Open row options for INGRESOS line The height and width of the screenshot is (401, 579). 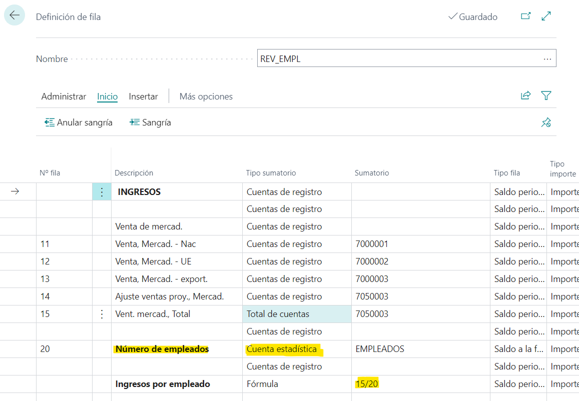(x=102, y=192)
